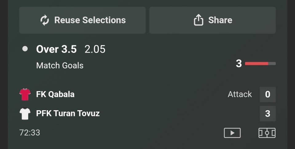Viewport: 295px width, 149px height.
Task: Click the Match Goals market label
Action: (60, 65)
